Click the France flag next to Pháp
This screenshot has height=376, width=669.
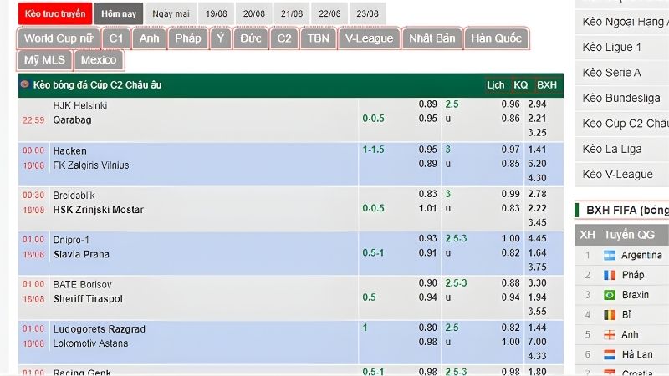click(610, 275)
